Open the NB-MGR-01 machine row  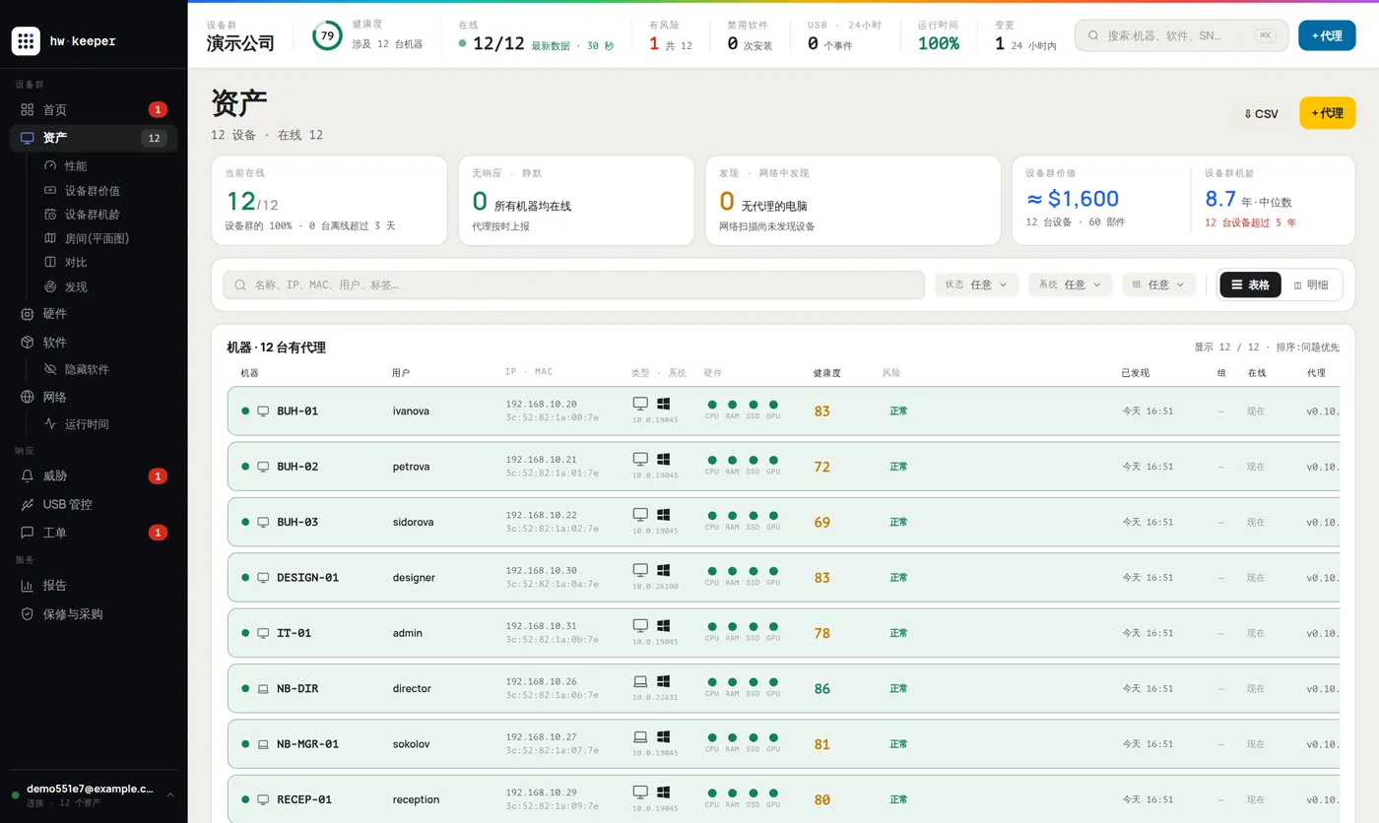pos(783,744)
